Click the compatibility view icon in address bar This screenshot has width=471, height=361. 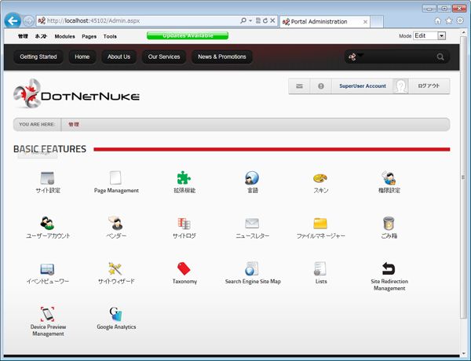(x=258, y=20)
